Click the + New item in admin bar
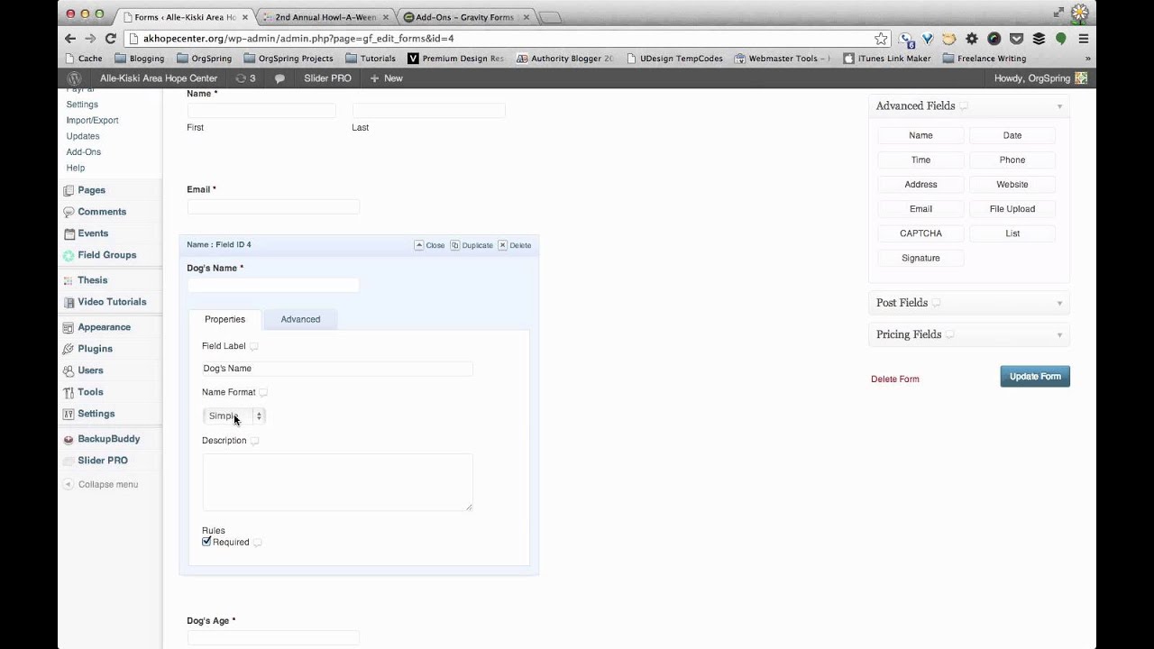Image resolution: width=1154 pixels, height=649 pixels. pos(386,78)
